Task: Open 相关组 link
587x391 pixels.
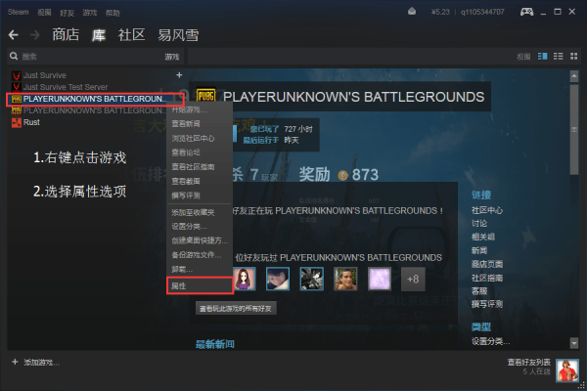Action: (x=483, y=237)
